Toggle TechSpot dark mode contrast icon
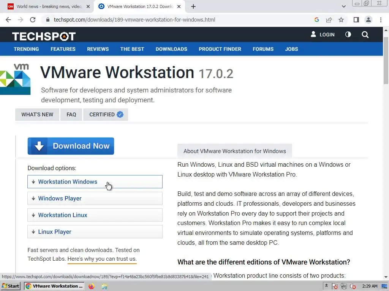The width and height of the screenshot is (389, 291). click(x=348, y=34)
